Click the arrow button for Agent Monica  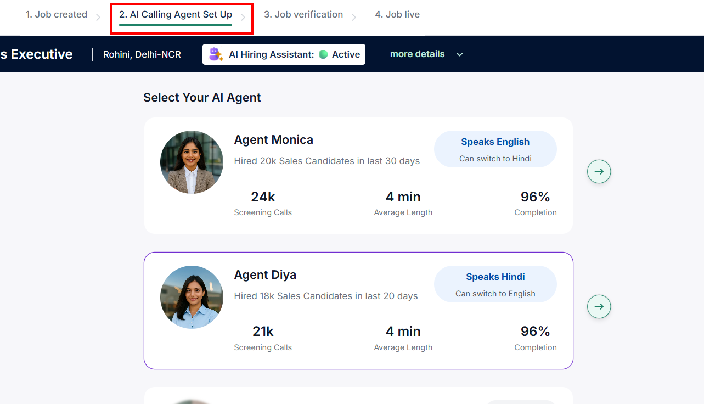tap(599, 172)
